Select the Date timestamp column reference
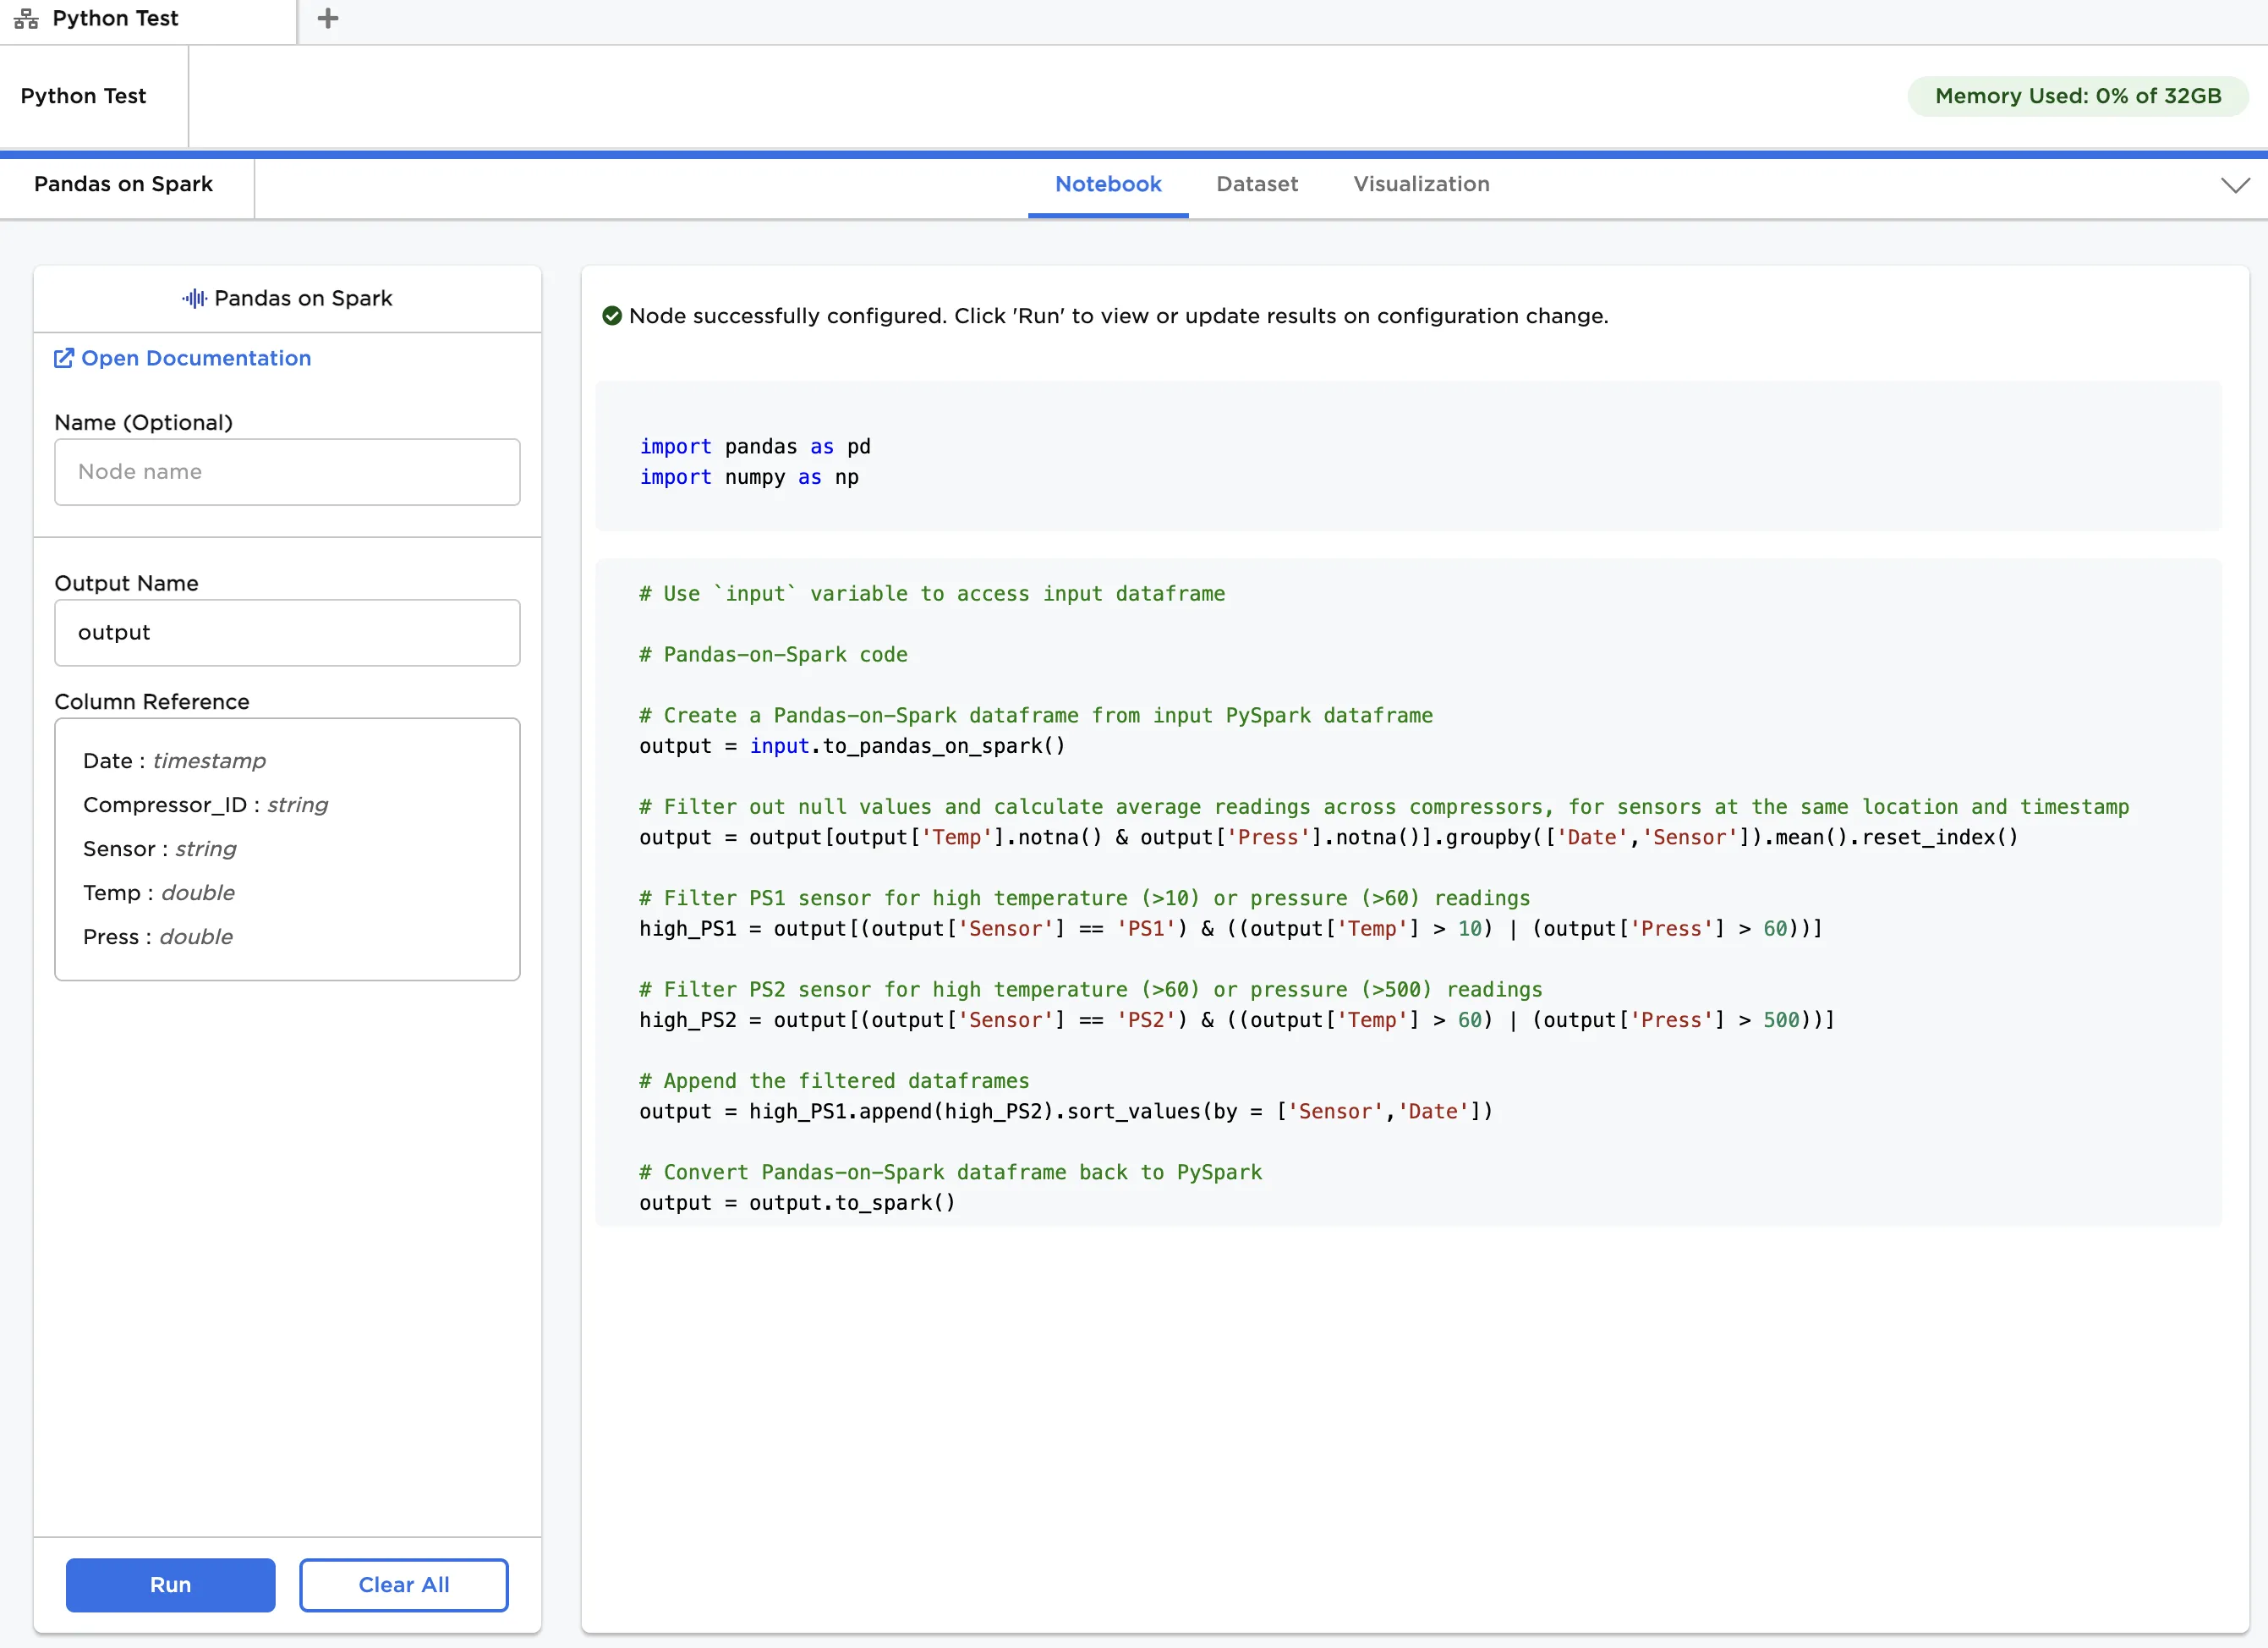Image resolution: width=2268 pixels, height=1648 pixels. click(x=174, y=761)
